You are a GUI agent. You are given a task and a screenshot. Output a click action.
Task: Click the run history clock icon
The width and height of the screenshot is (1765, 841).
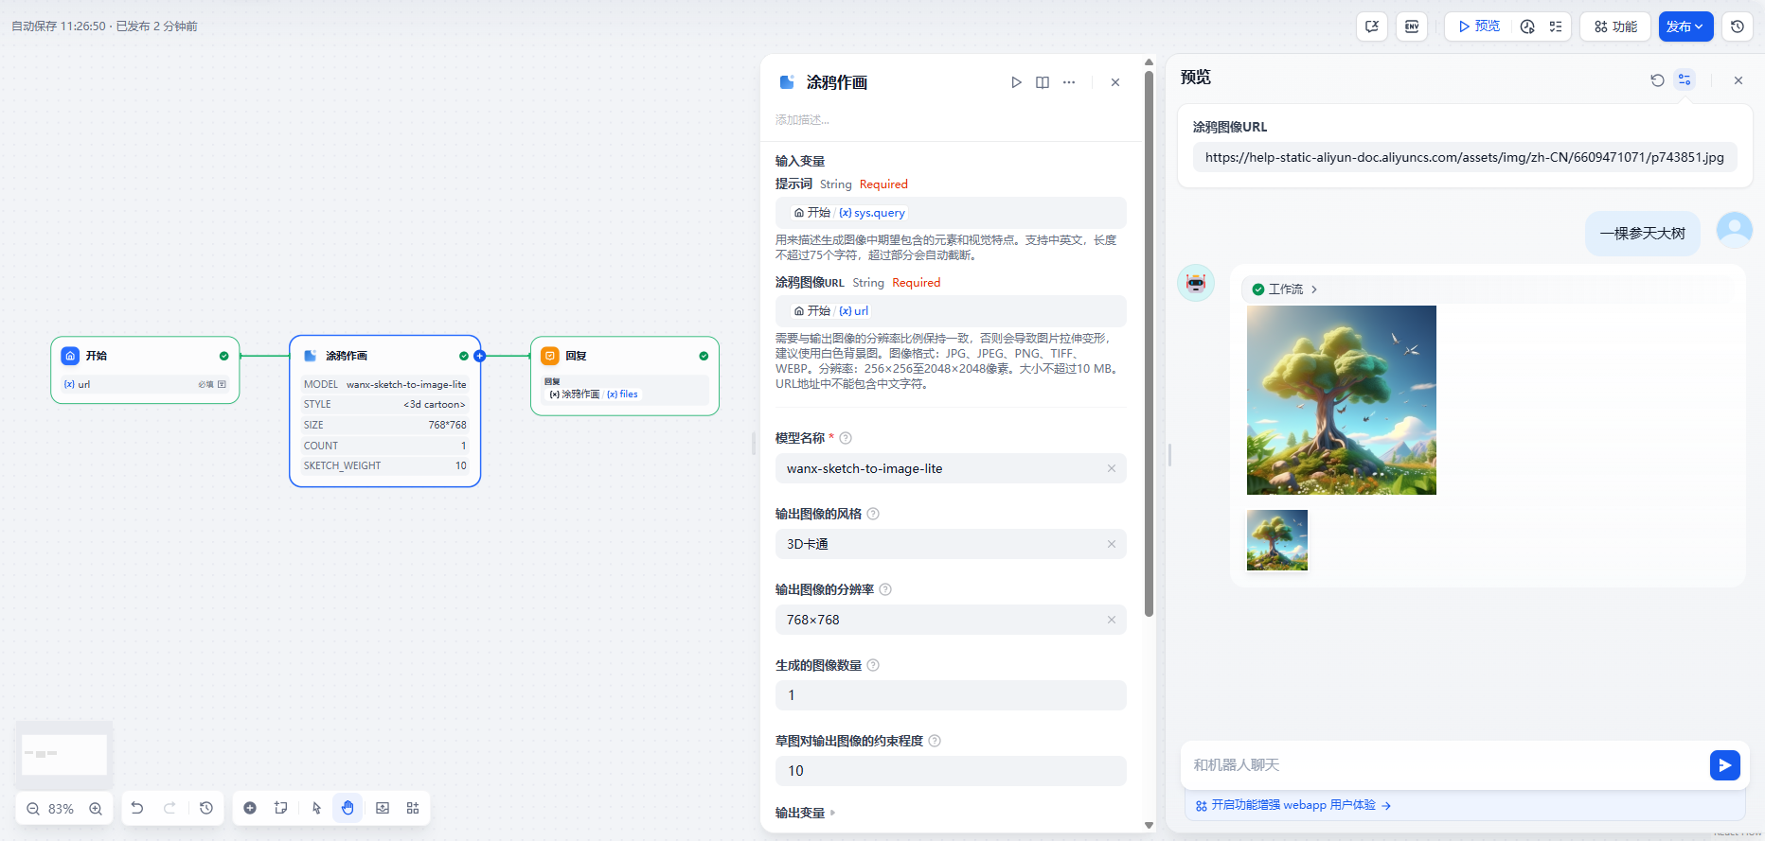click(1526, 26)
